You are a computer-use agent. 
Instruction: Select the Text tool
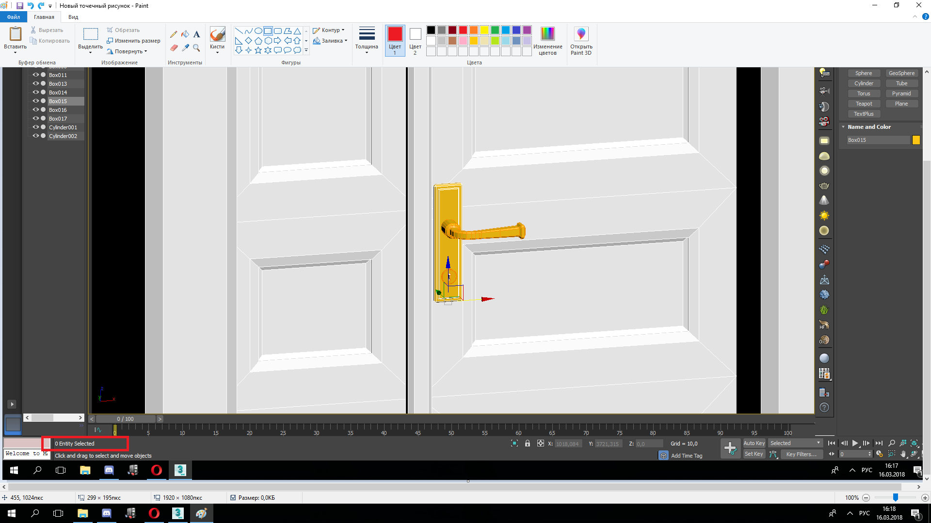pyautogui.click(x=196, y=34)
